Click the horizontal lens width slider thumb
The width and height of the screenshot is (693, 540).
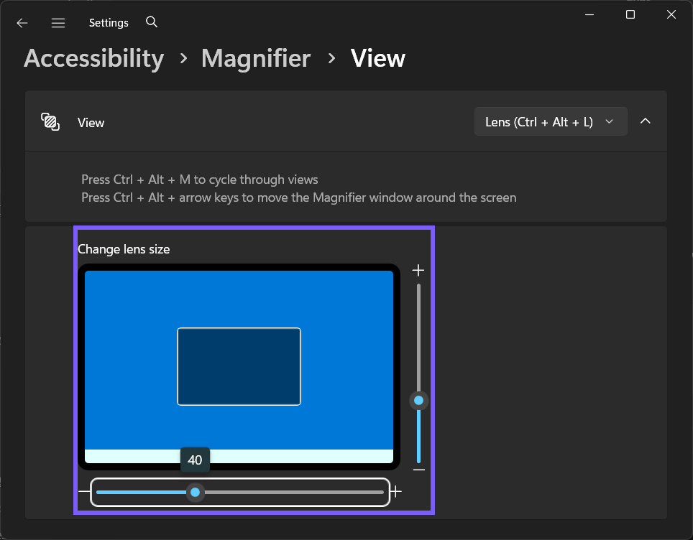(x=195, y=492)
